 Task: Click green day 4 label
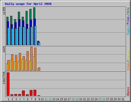[x=20, y=99]
